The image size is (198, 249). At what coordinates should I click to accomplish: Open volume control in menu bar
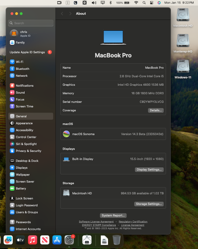pos(94,3)
